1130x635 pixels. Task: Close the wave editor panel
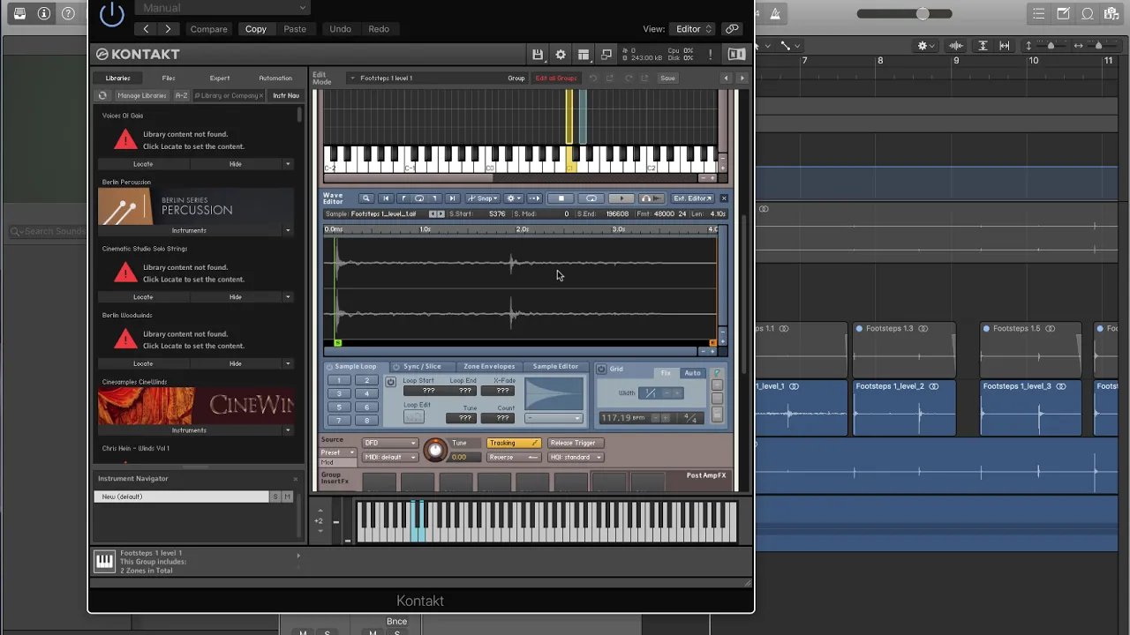click(724, 198)
